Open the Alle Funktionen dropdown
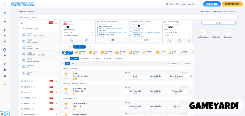This screenshot has width=245, height=116. click(x=173, y=64)
